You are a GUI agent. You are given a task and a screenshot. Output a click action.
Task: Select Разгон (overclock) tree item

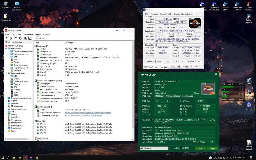click(x=15, y=62)
